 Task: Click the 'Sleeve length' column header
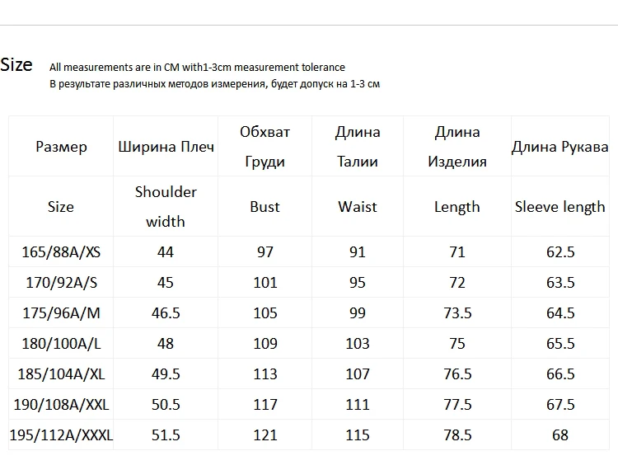point(560,207)
